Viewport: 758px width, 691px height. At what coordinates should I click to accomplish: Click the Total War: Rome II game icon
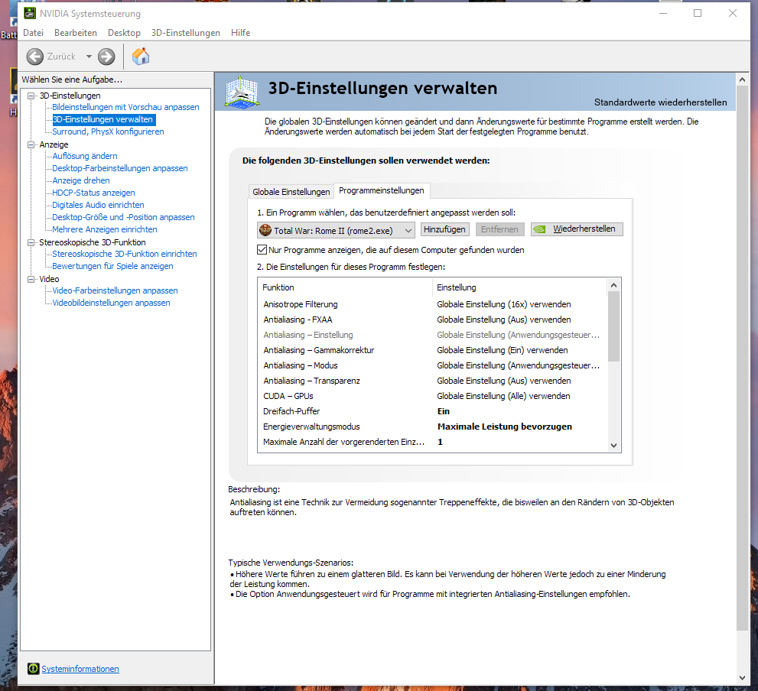click(265, 230)
